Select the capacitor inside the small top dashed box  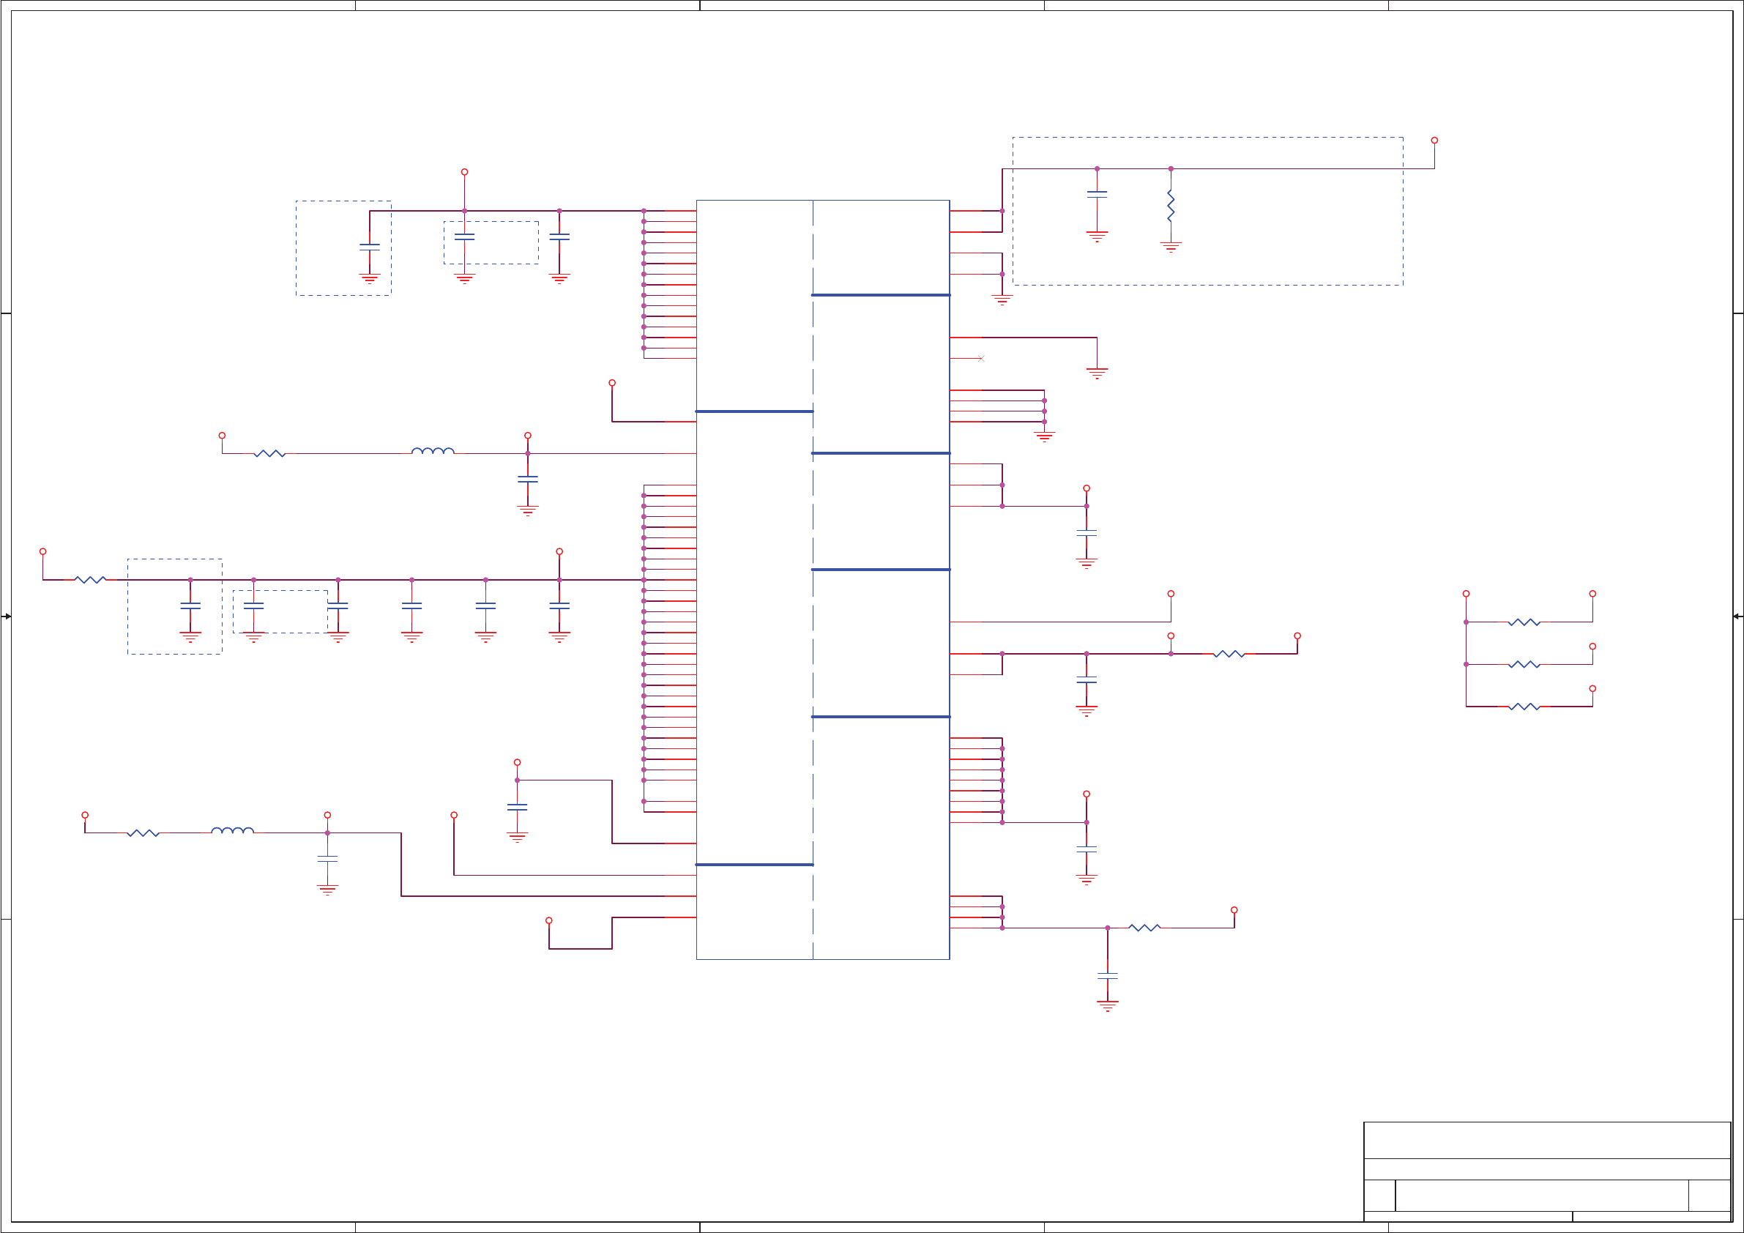464,237
